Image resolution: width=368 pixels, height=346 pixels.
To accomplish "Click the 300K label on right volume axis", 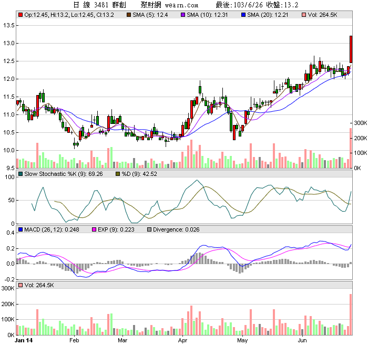I will click(360, 123).
